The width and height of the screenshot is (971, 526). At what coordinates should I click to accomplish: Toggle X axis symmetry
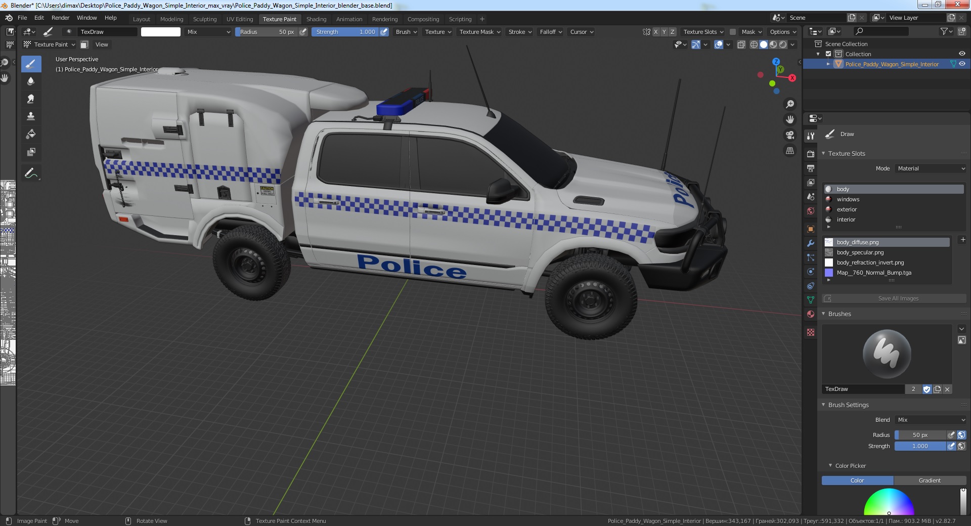tap(656, 32)
